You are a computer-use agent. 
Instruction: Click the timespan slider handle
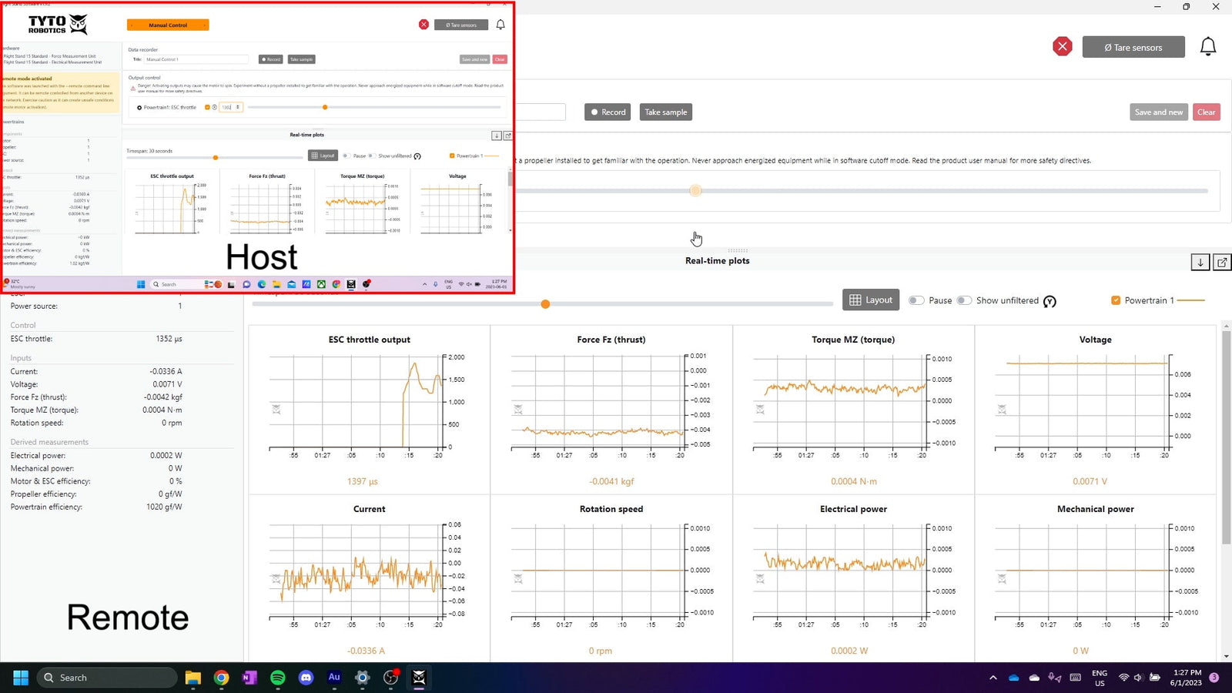coord(545,304)
